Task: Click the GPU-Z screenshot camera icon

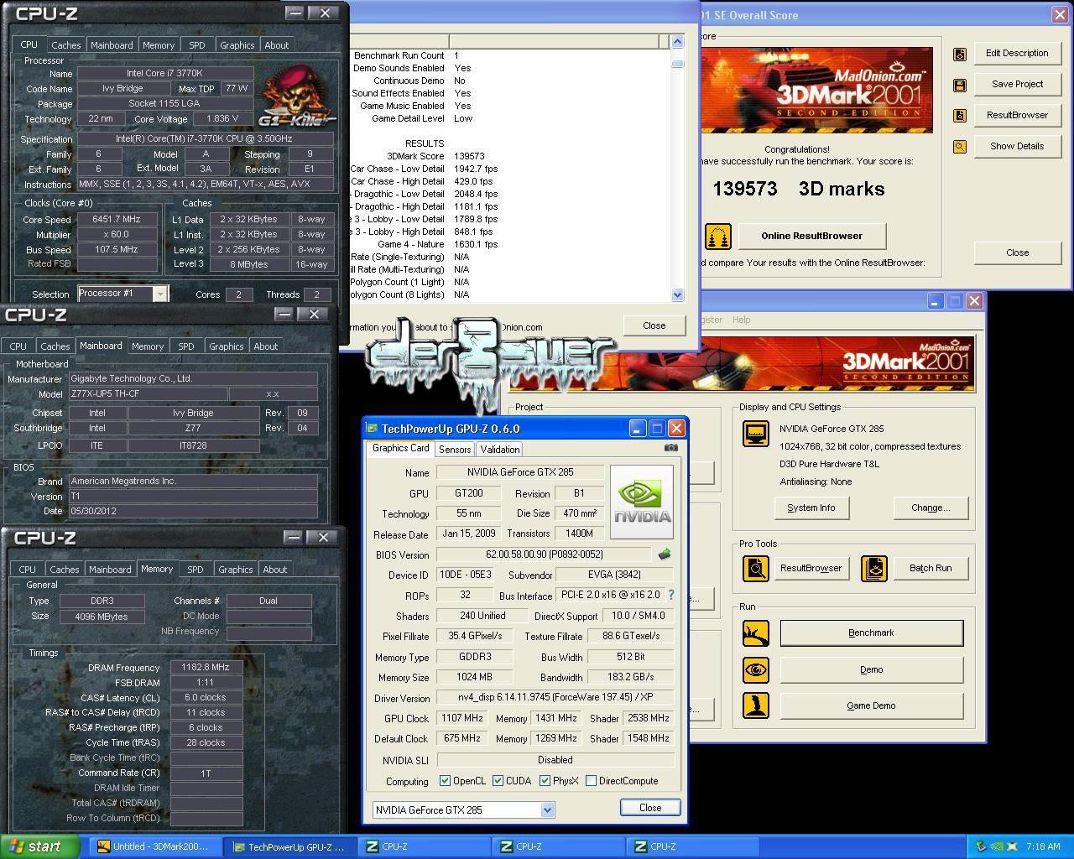Action: [x=670, y=448]
